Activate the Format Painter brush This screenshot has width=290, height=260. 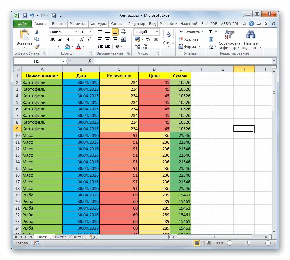tap(37, 46)
